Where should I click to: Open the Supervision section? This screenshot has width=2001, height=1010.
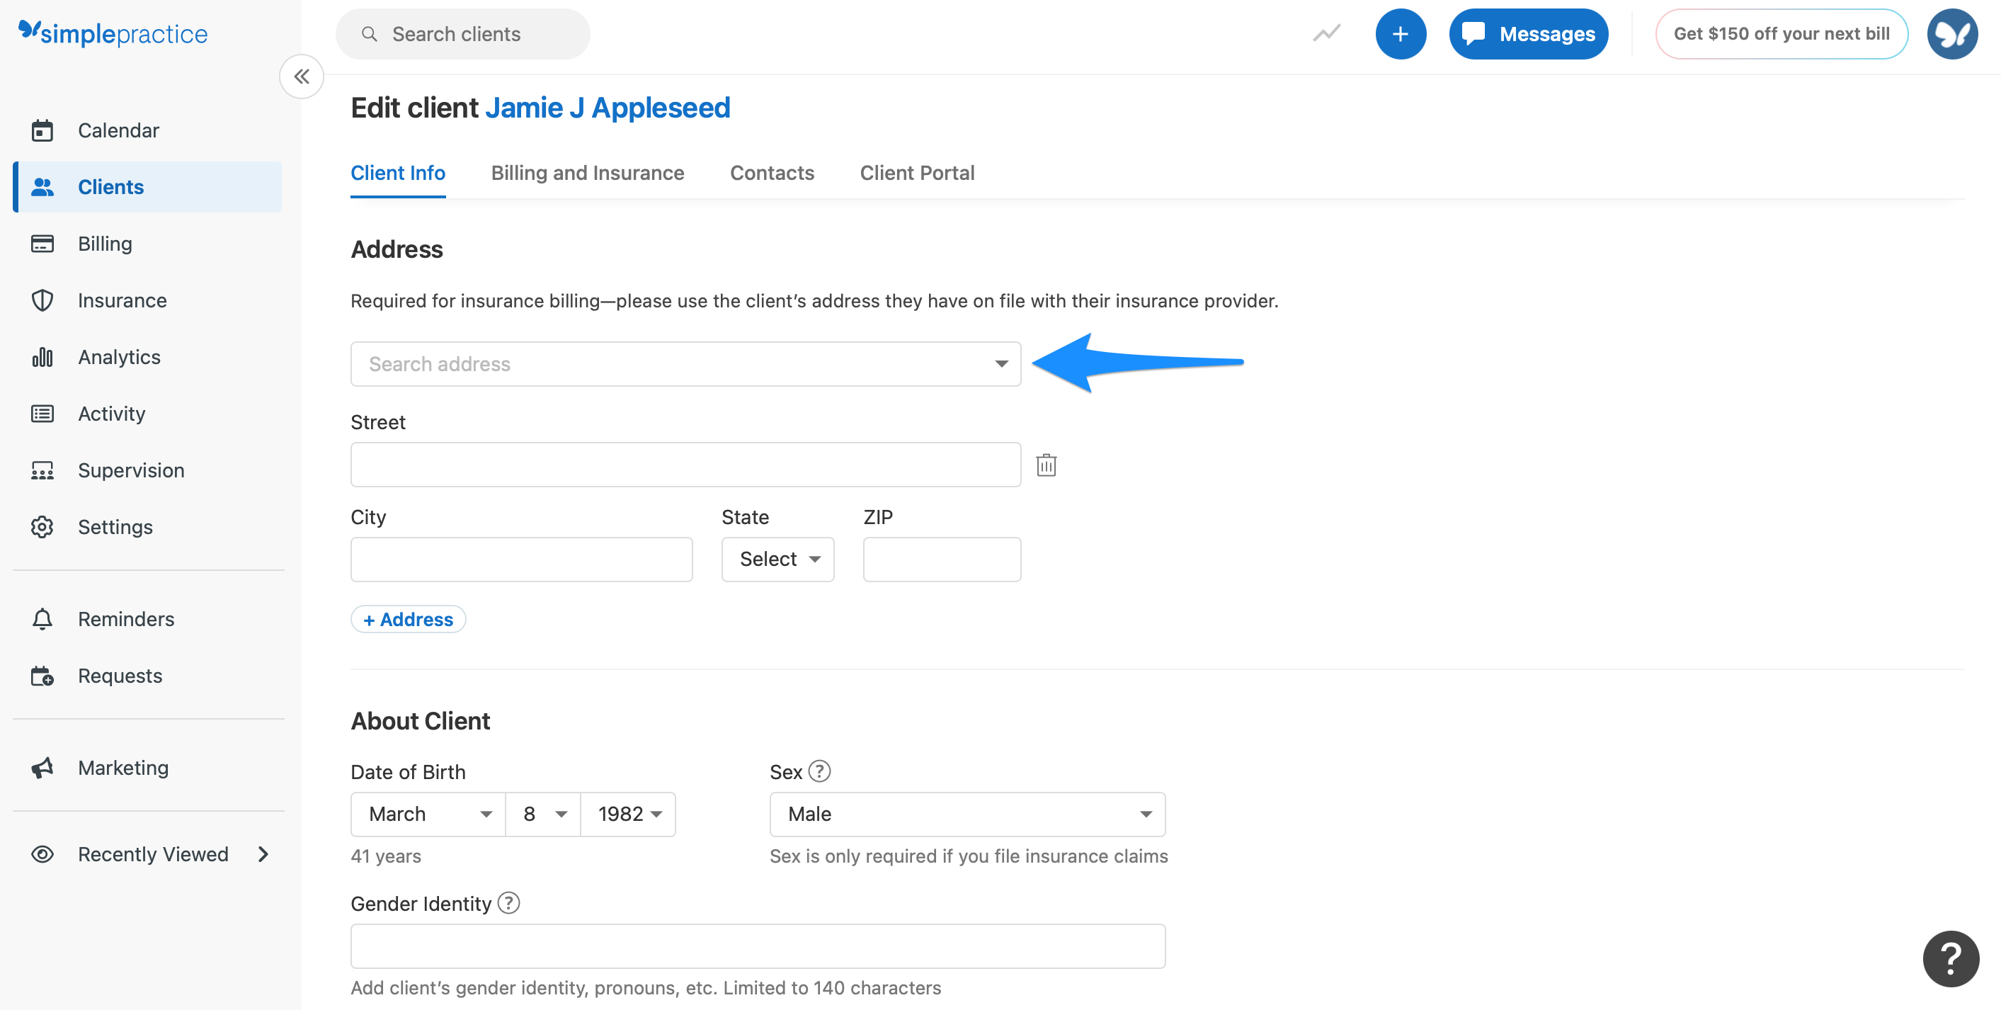[x=130, y=470]
